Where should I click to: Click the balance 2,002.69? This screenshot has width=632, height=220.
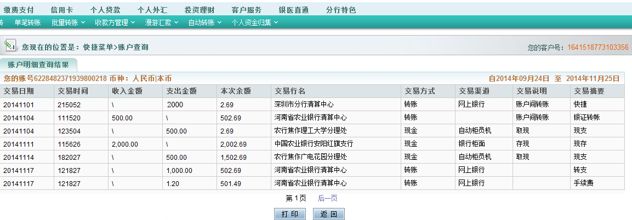pyautogui.click(x=234, y=144)
